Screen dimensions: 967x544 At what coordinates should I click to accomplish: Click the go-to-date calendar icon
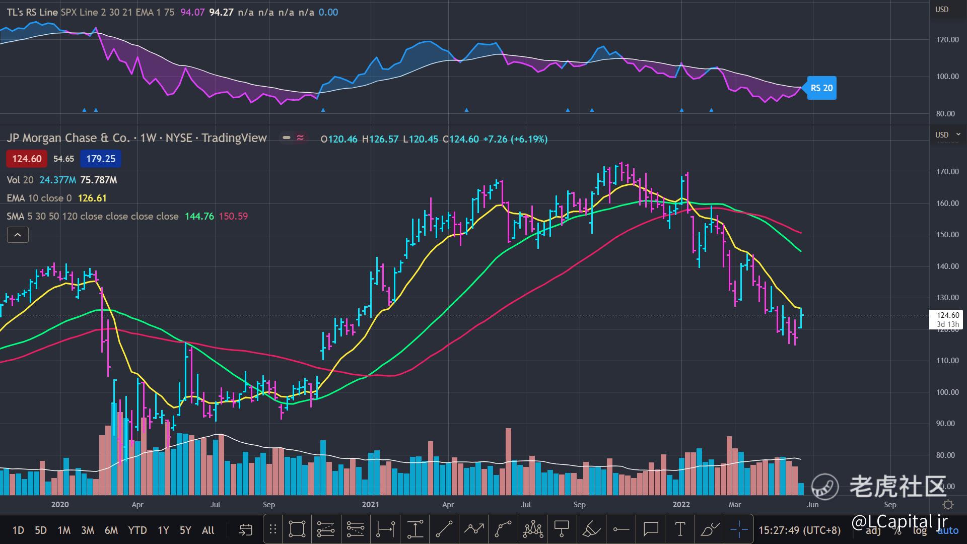coord(245,529)
